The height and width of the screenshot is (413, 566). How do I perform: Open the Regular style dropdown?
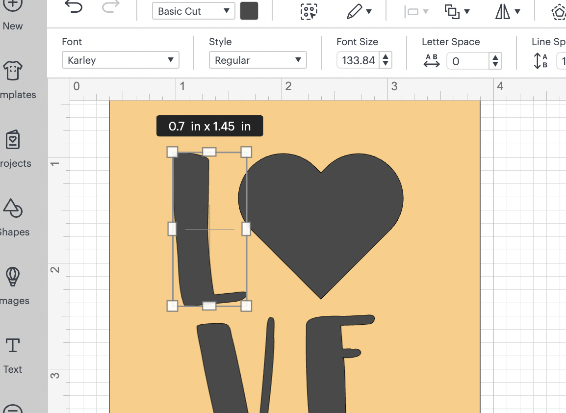pos(257,60)
